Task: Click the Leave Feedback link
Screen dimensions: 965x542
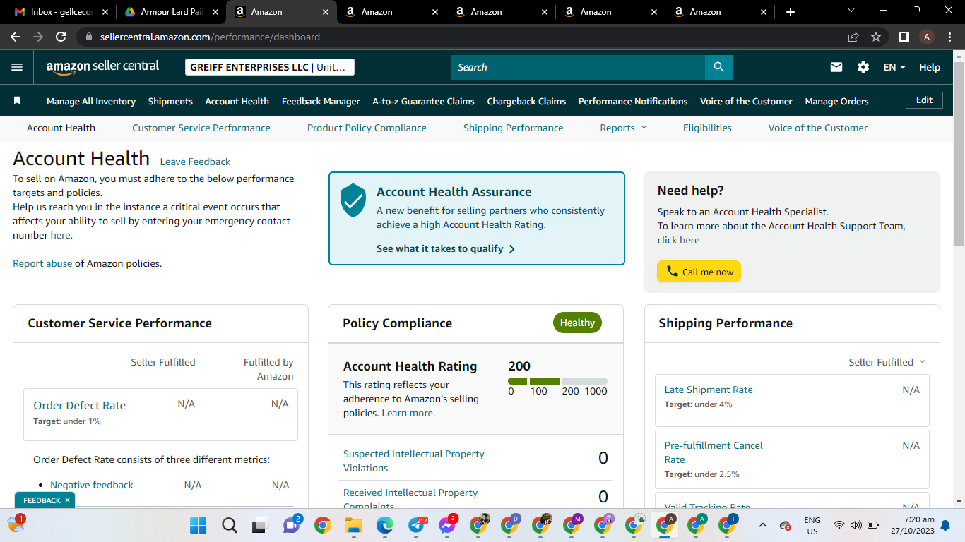Action: [195, 162]
